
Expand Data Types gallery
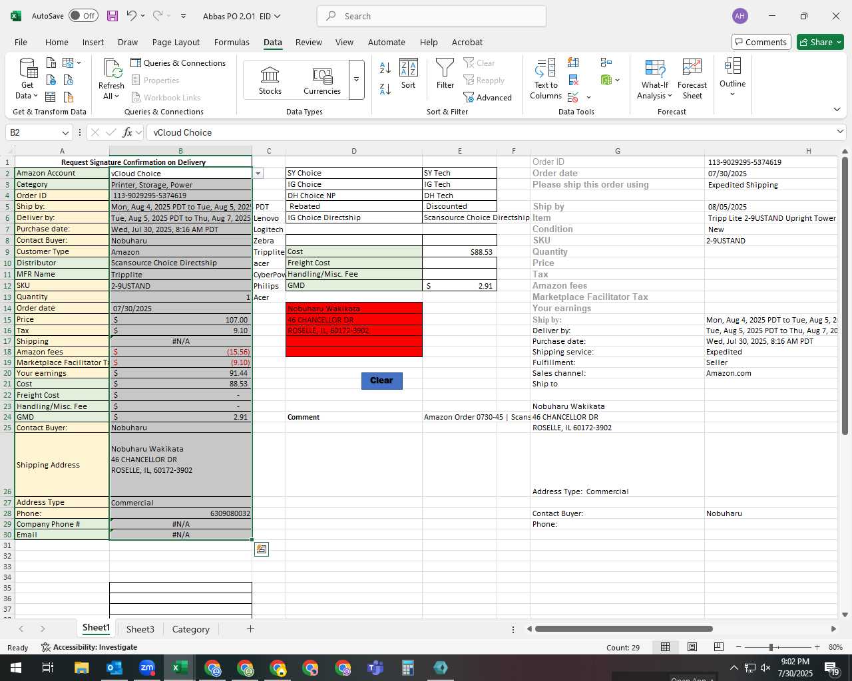coord(356,80)
